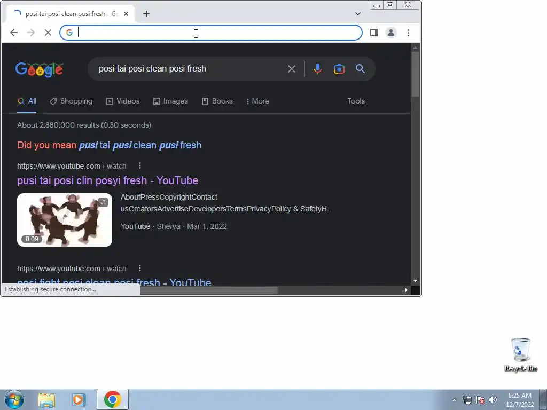Open Chrome's three-dot menu
The width and height of the screenshot is (547, 410).
pyautogui.click(x=408, y=33)
